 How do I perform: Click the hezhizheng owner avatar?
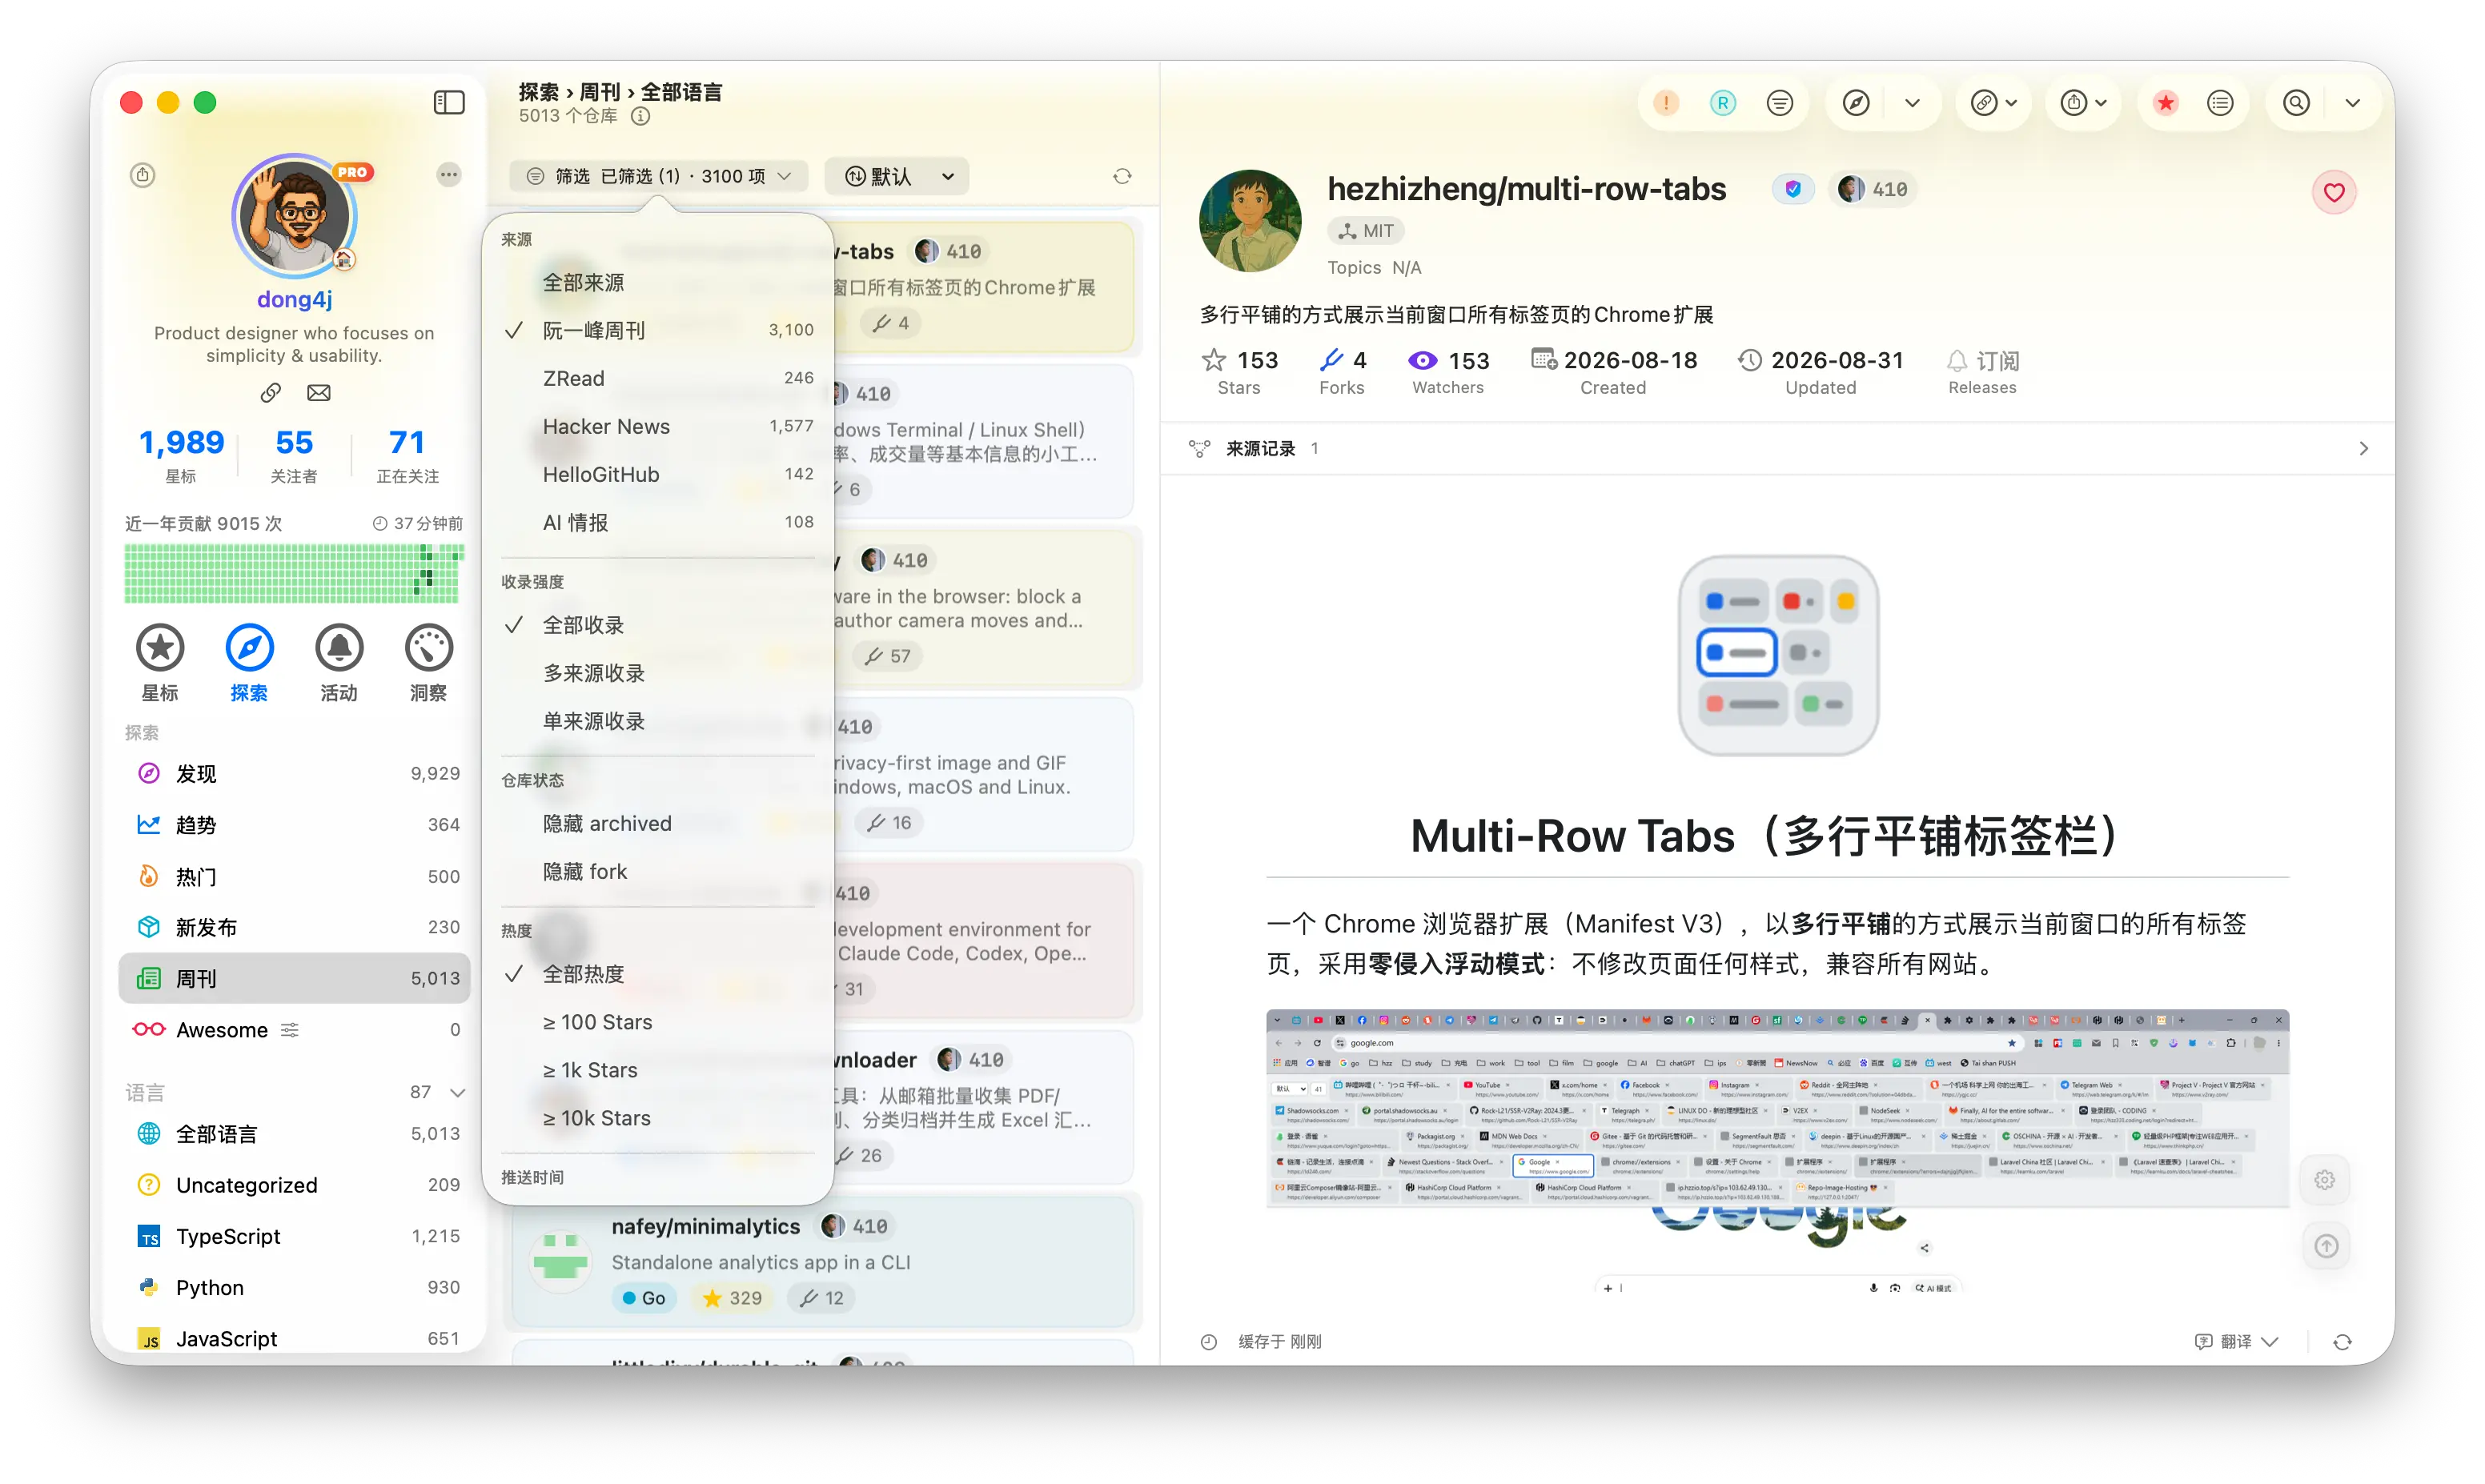coord(1250,221)
